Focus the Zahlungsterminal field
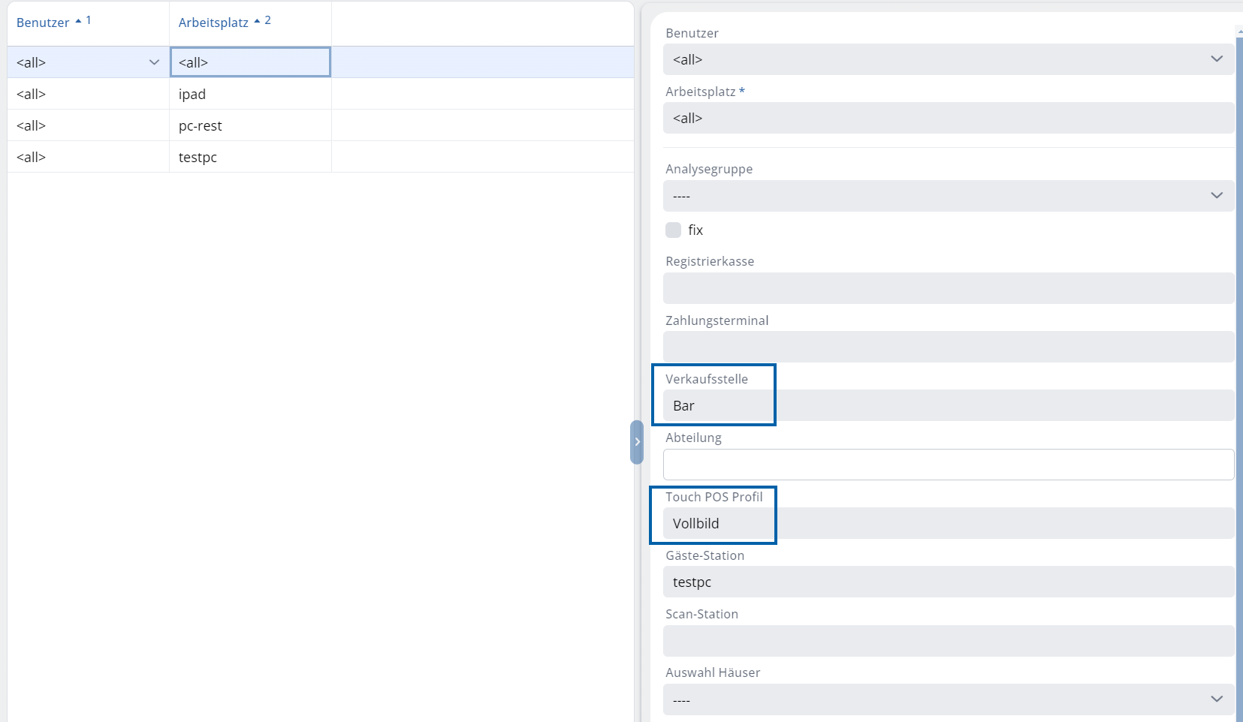Screen dimensions: 1243x722 pyautogui.click(x=948, y=347)
